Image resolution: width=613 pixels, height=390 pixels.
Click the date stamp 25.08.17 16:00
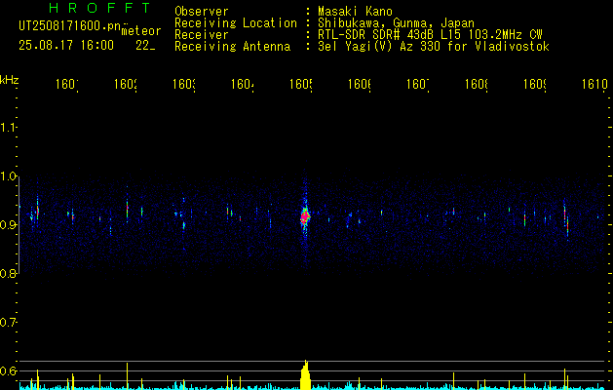pyautogui.click(x=66, y=46)
